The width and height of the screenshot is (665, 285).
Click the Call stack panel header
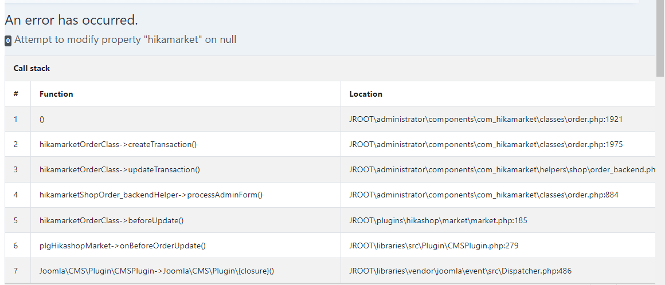(32, 68)
